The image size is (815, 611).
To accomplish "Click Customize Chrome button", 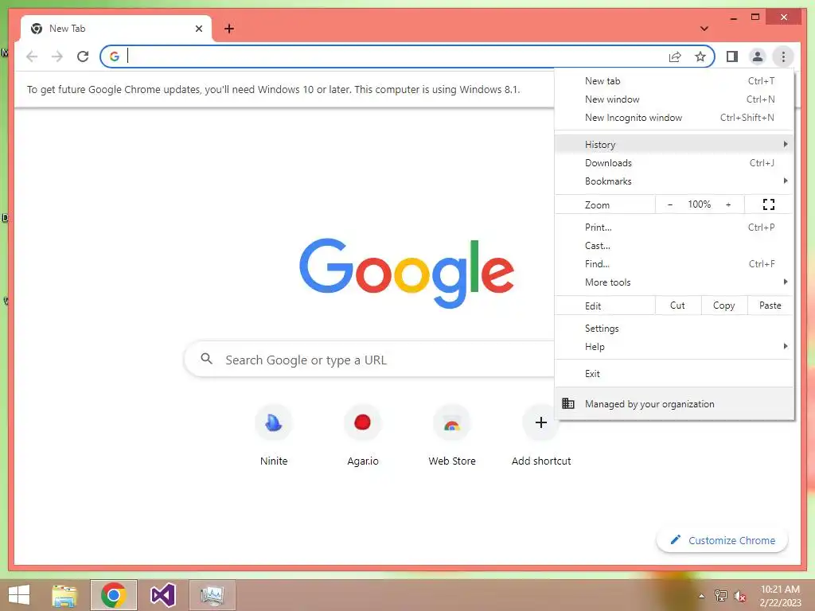I will (722, 540).
